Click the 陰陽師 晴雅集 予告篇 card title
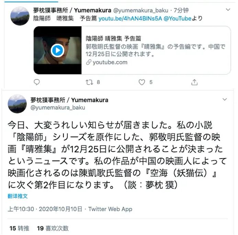 (113, 38)
